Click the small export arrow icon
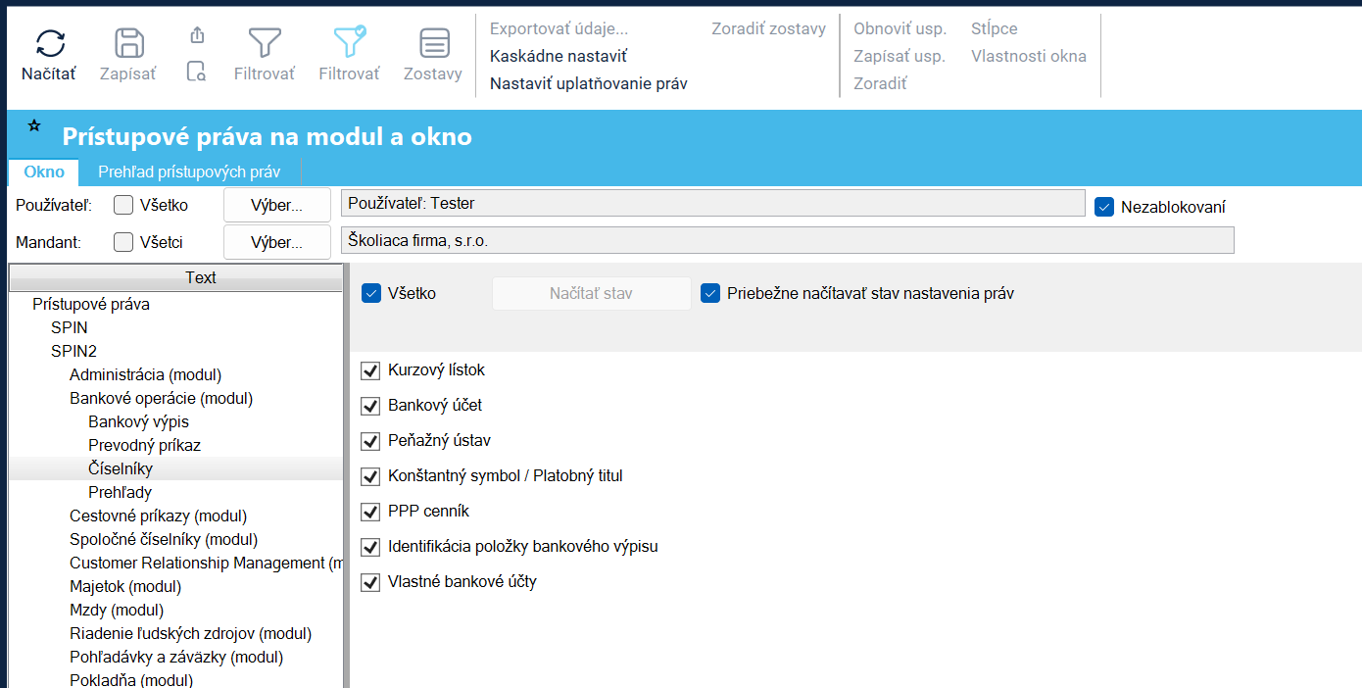 [x=197, y=35]
